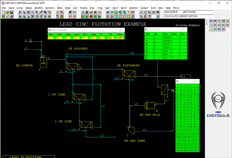Select the GAS unit palette button
Screen dimensions: 232x158
click(x=219, y=25)
